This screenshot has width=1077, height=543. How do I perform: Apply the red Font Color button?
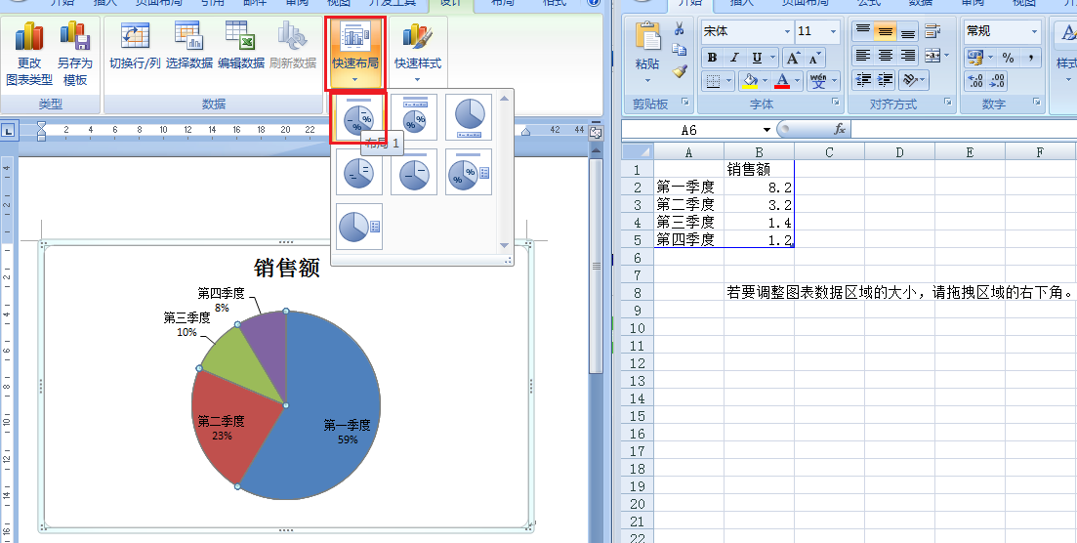click(782, 81)
